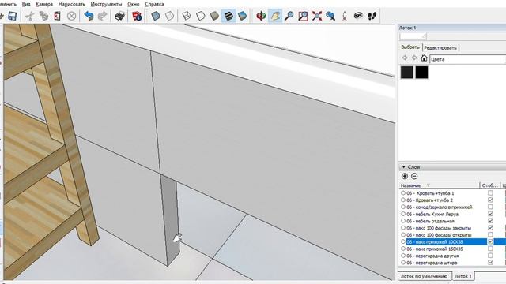The height and width of the screenshot is (284, 506).
Task: Open the 'Вид' menu
Action: point(26,4)
